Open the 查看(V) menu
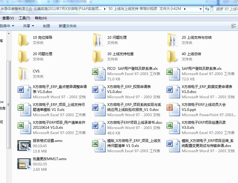Image resolution: width=238 pixels, height=183 pixels. pos(8,18)
